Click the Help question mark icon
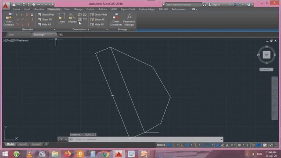Viewport: 281px width, 158px height. (249, 5)
